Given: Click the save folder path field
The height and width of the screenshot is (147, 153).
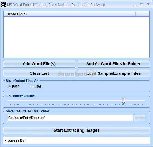Looking at the screenshot, I should pyautogui.click(x=70, y=118).
